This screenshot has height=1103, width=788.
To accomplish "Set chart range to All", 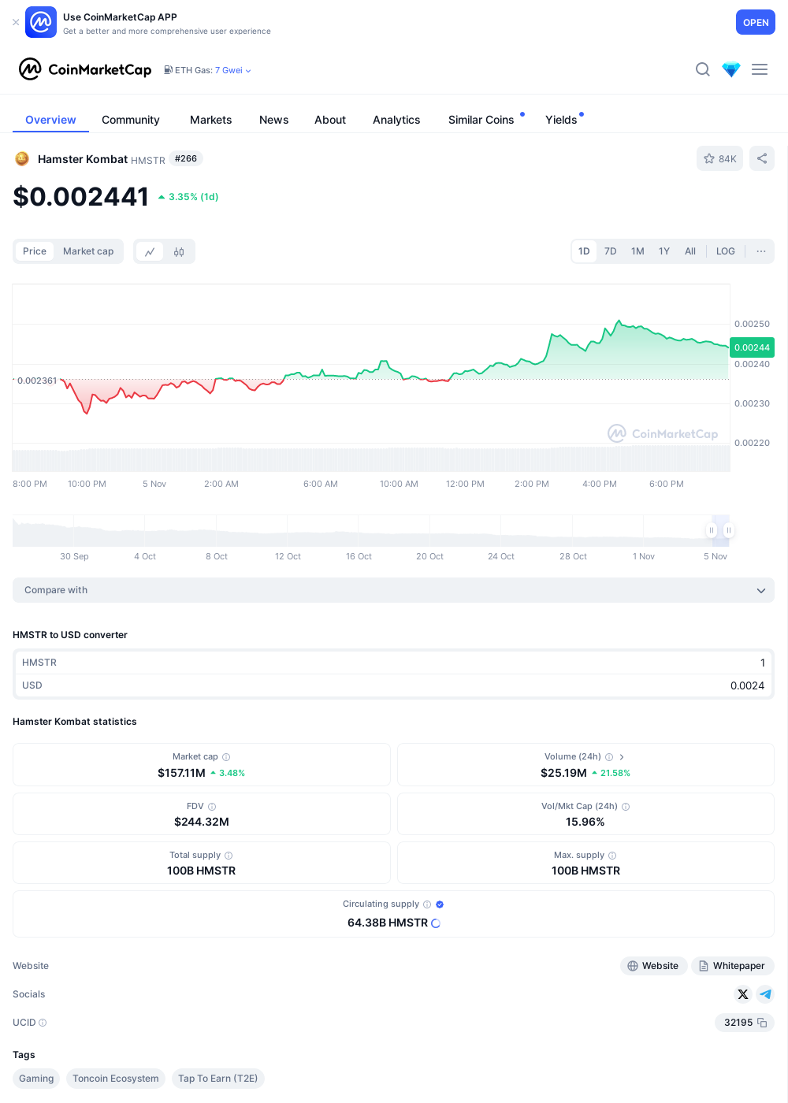I will [690, 251].
